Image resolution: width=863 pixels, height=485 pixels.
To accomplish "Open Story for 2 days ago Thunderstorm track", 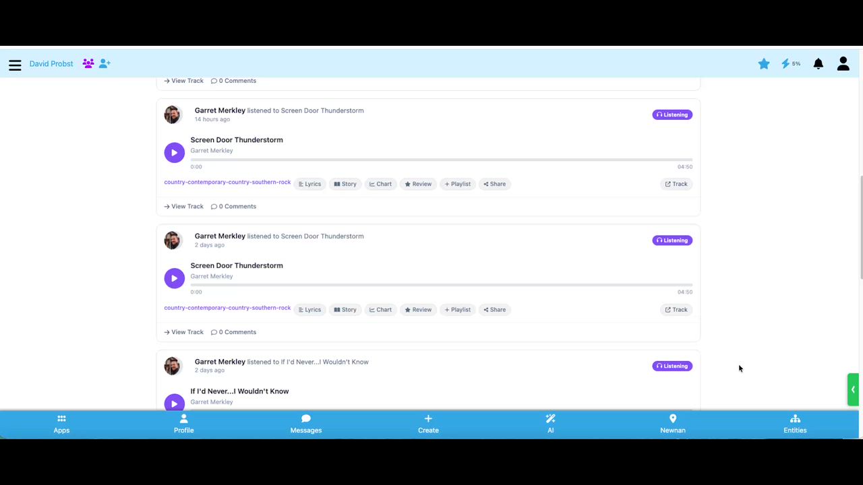I will (345, 310).
